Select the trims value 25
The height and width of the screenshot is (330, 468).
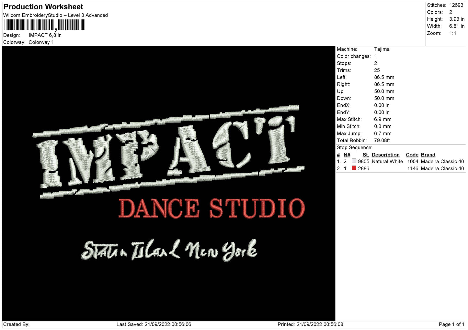click(x=377, y=70)
